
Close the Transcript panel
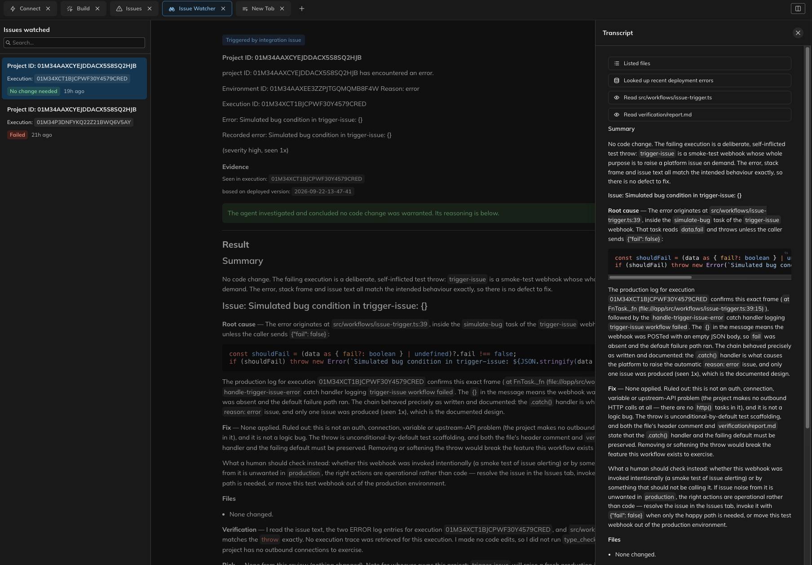tap(798, 33)
